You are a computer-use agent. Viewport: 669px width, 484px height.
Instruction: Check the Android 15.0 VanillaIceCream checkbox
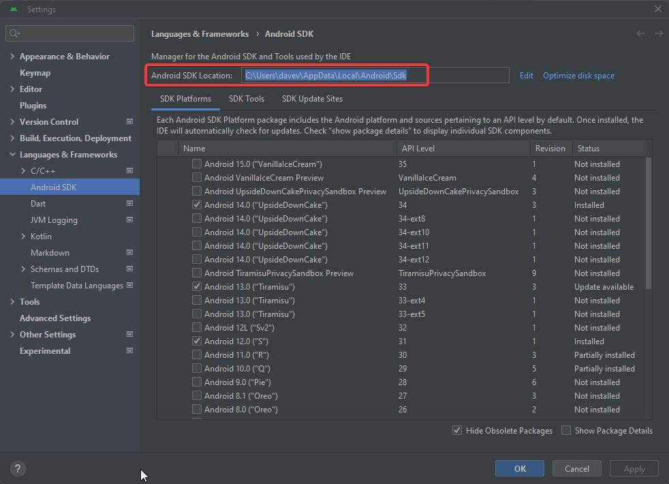coord(197,164)
